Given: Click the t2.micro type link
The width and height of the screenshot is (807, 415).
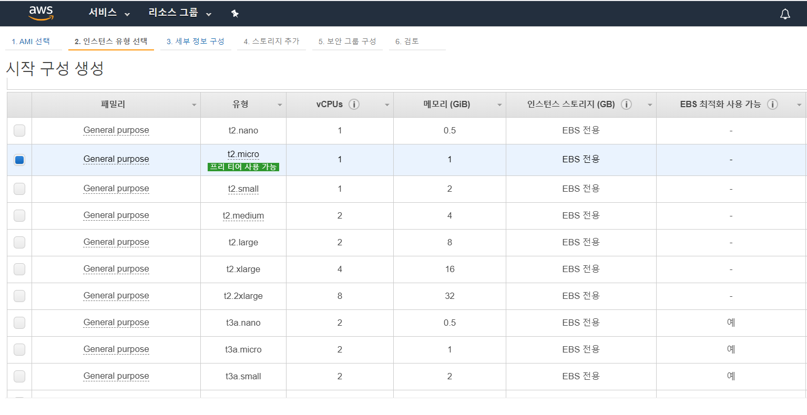Looking at the screenshot, I should pyautogui.click(x=243, y=154).
